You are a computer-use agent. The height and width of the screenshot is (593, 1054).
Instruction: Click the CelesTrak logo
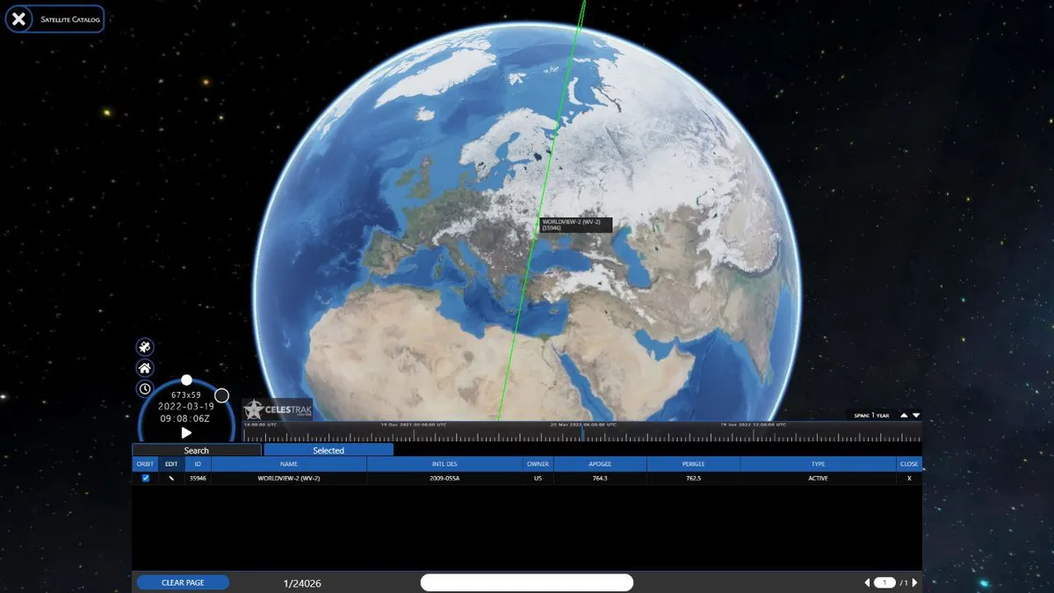click(278, 410)
